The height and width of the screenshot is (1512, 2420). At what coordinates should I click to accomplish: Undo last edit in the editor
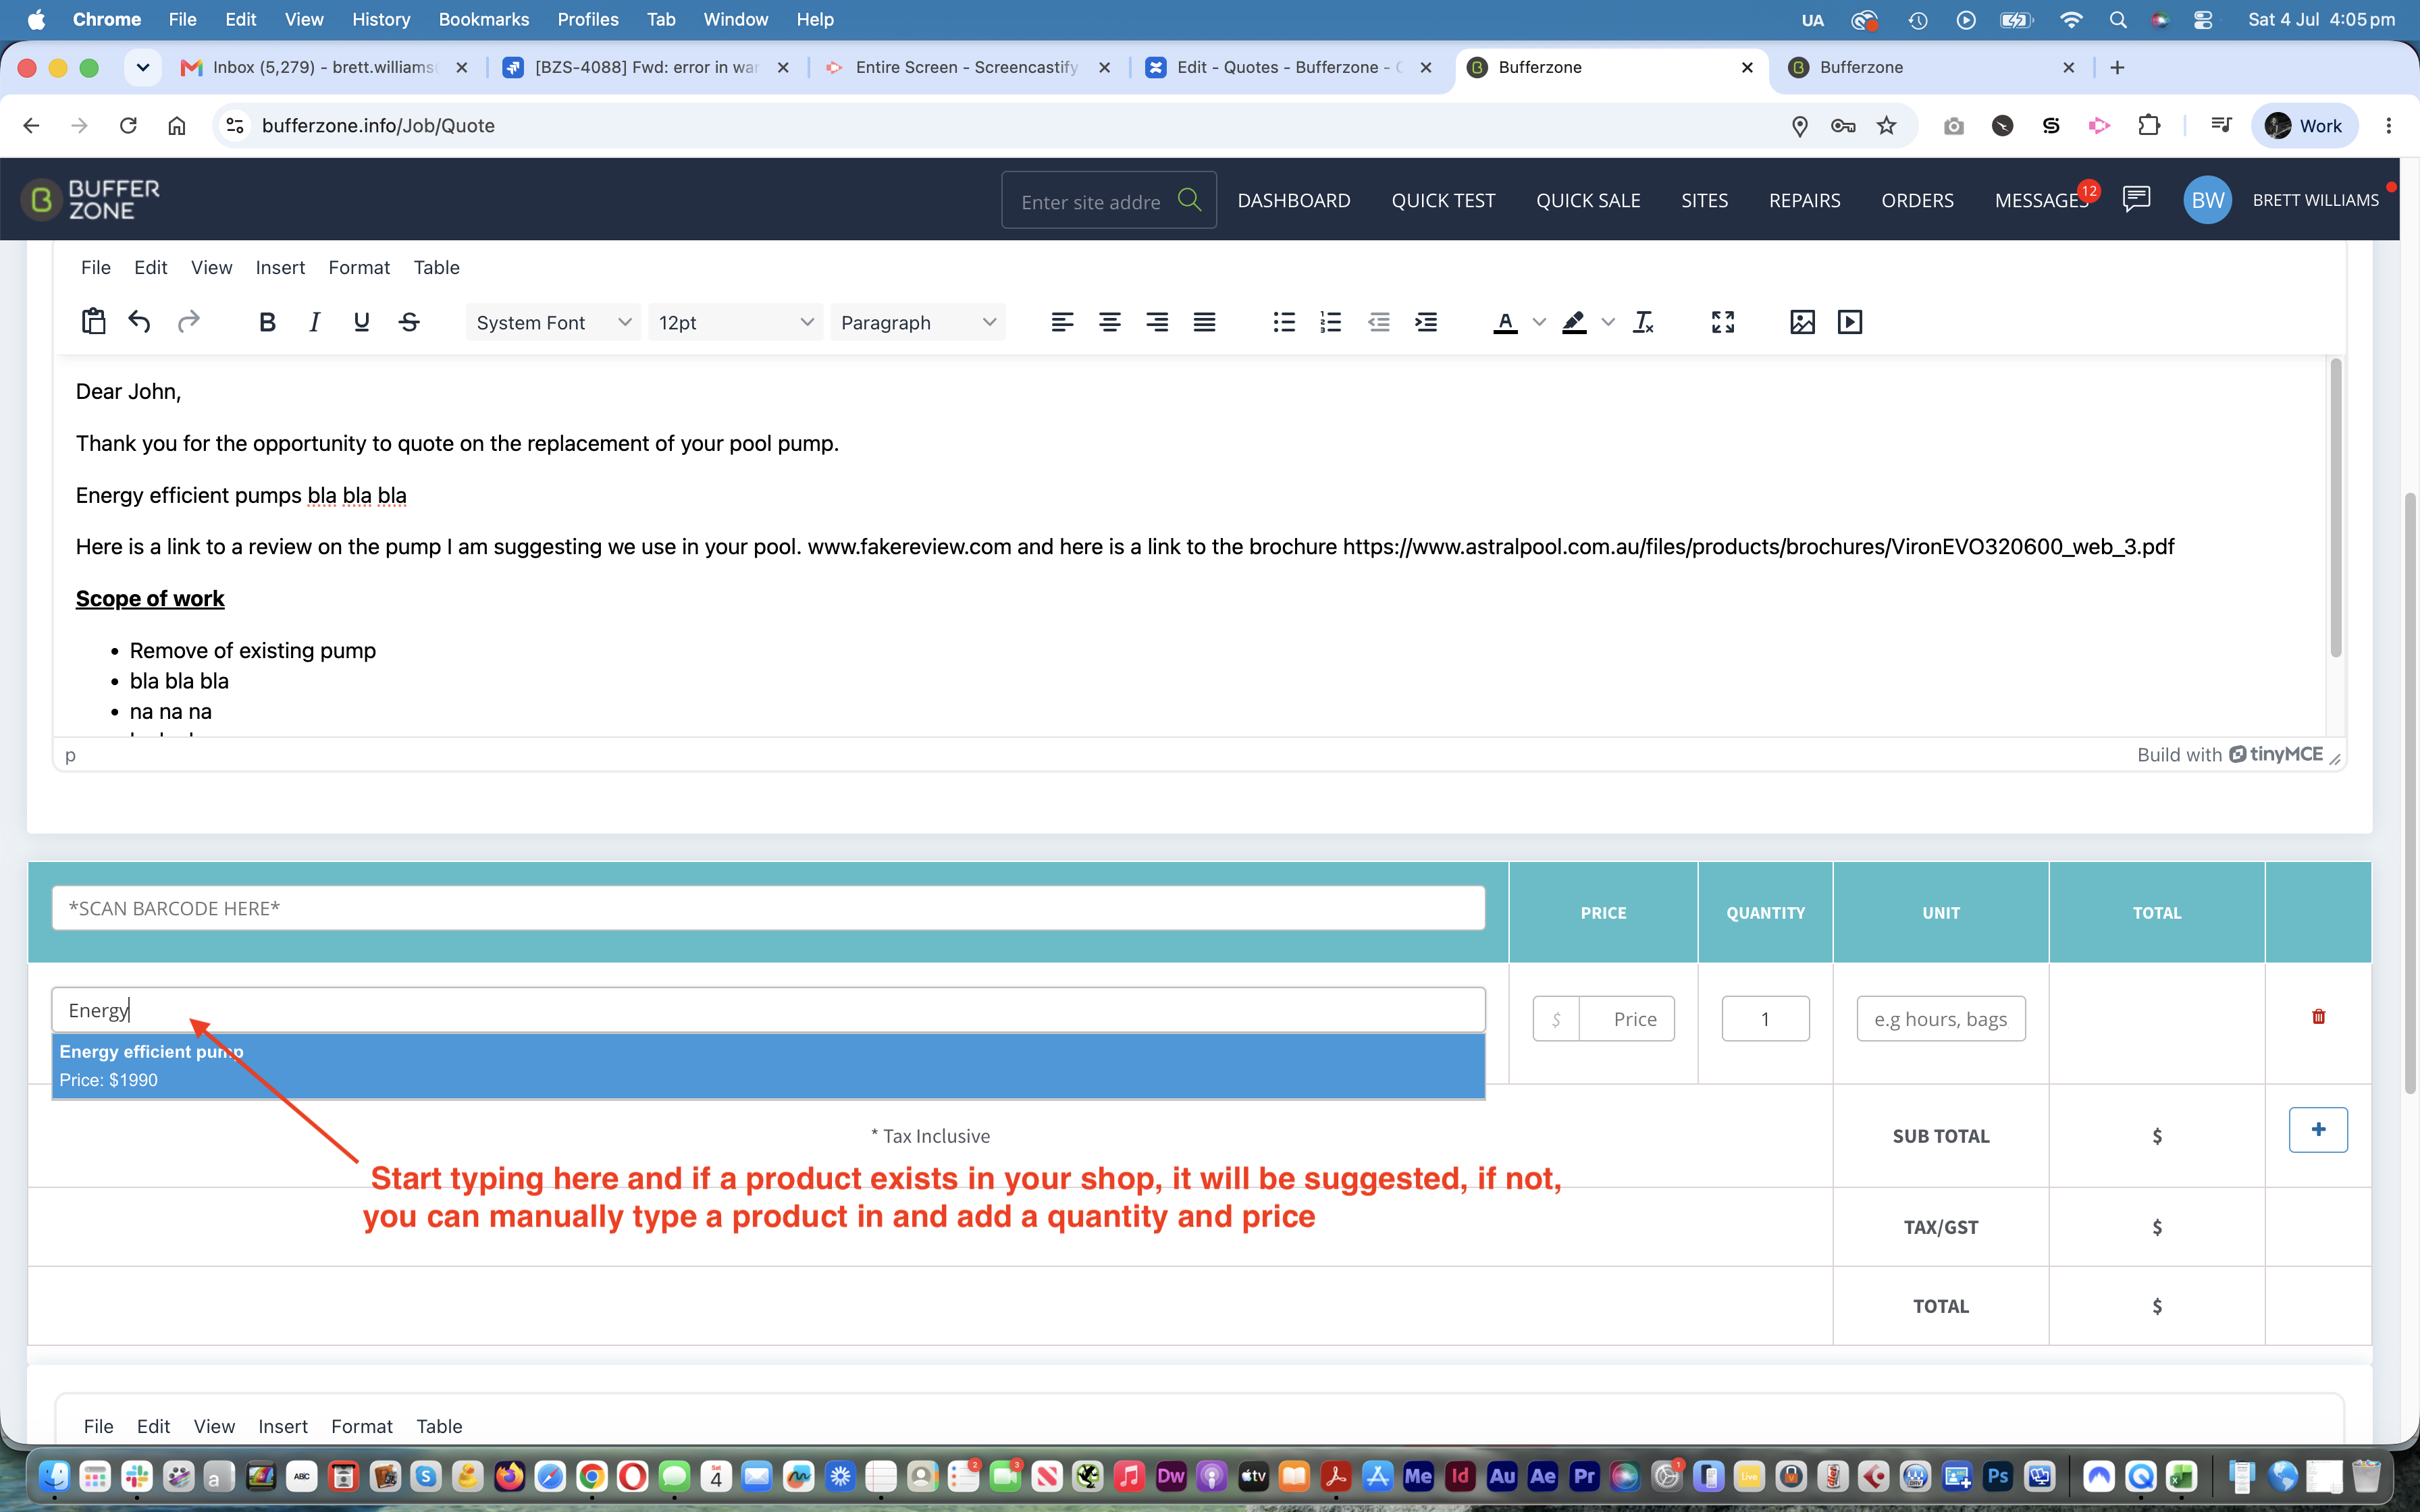[140, 322]
